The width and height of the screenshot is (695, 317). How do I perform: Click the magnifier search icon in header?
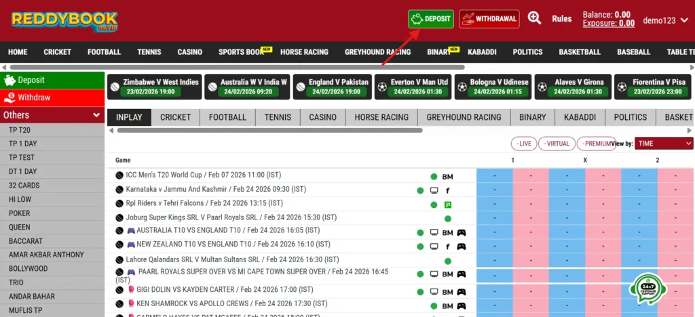(534, 19)
